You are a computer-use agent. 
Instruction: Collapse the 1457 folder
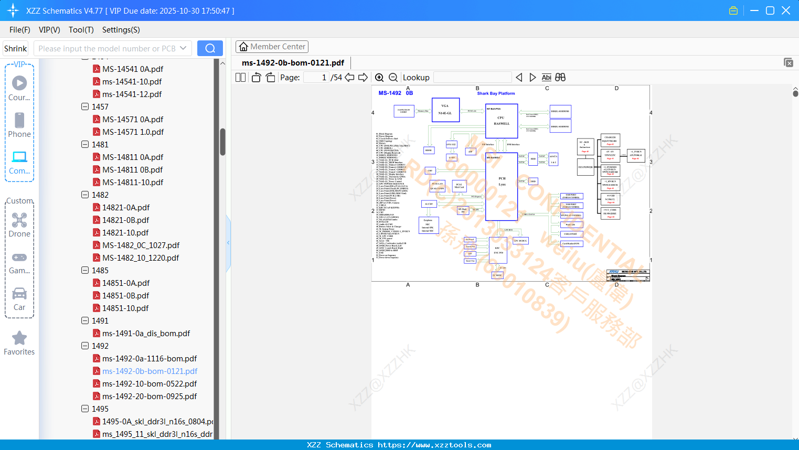tap(85, 106)
